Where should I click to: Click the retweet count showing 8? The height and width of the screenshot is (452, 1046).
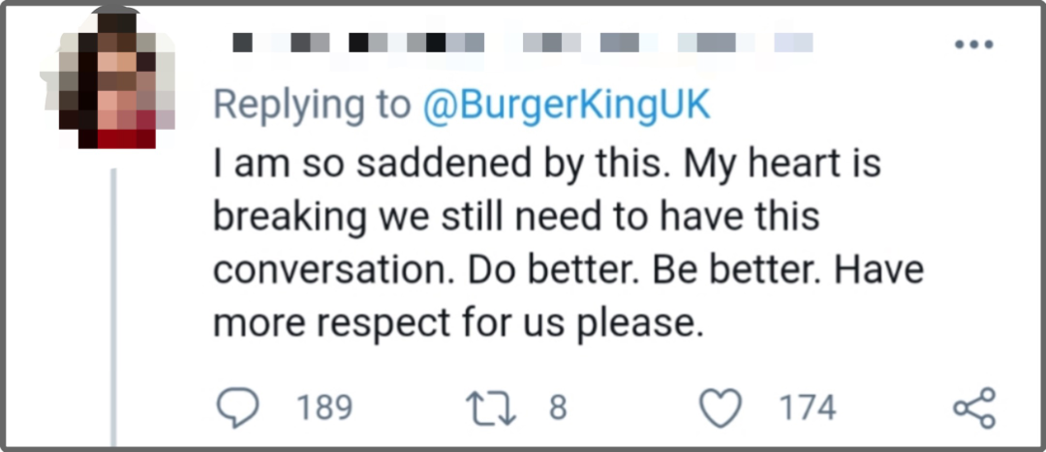(x=557, y=407)
